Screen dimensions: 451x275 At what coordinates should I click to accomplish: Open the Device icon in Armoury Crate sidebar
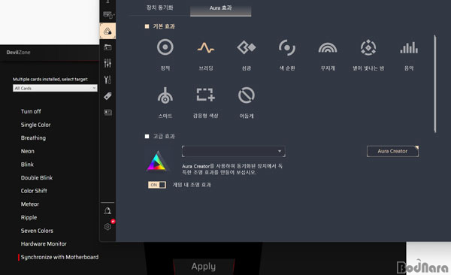tap(107, 14)
